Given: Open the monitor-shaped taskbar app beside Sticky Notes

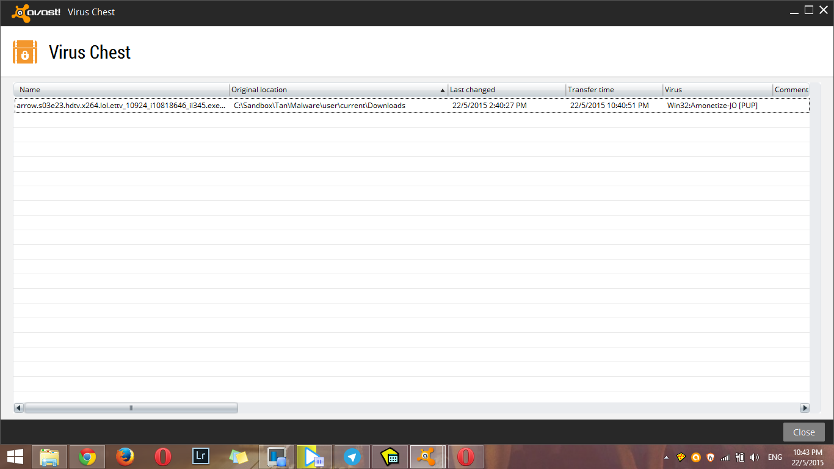Looking at the screenshot, I should [x=277, y=457].
